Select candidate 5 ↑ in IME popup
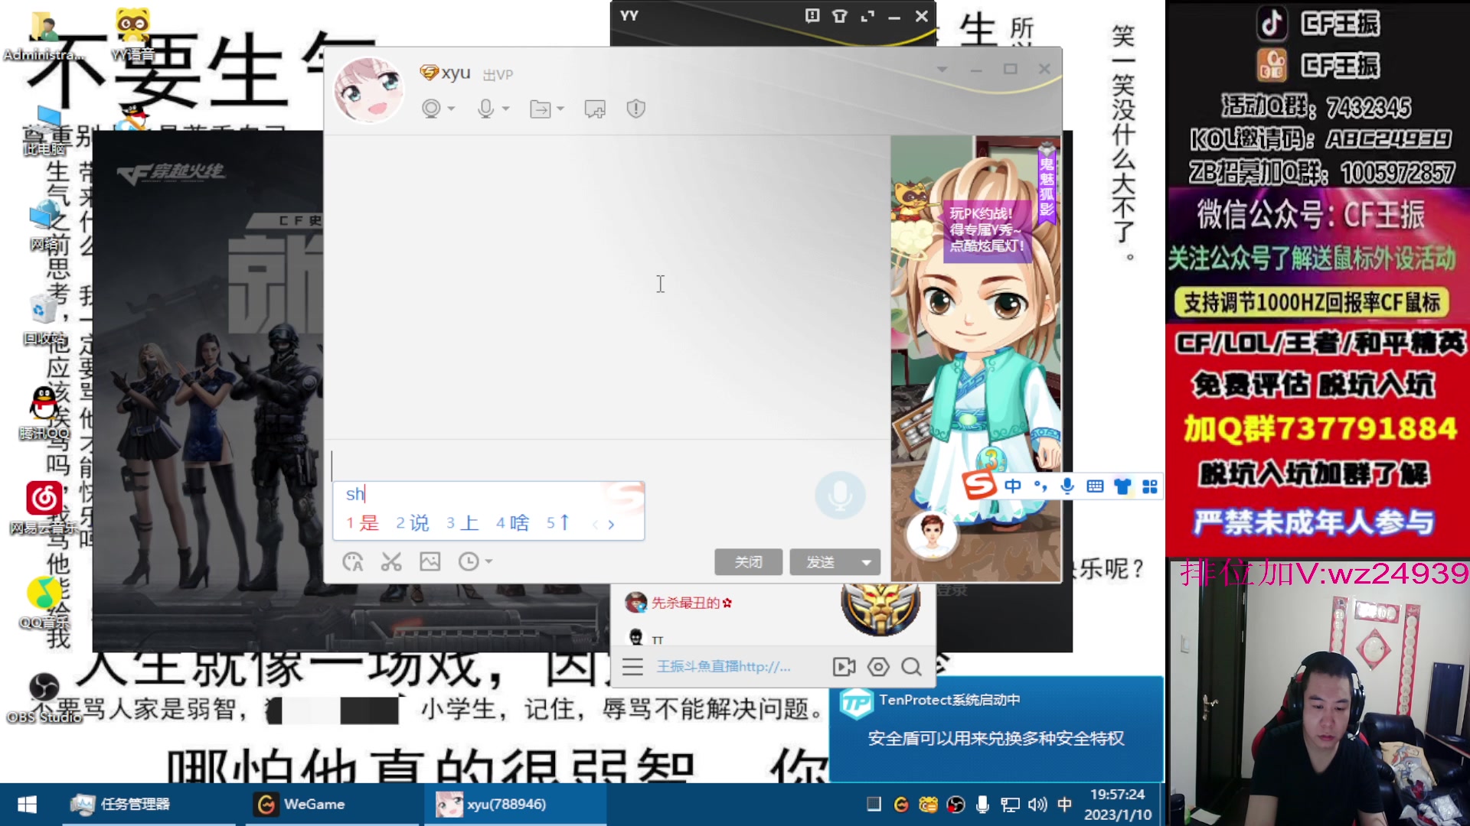 [x=558, y=523]
